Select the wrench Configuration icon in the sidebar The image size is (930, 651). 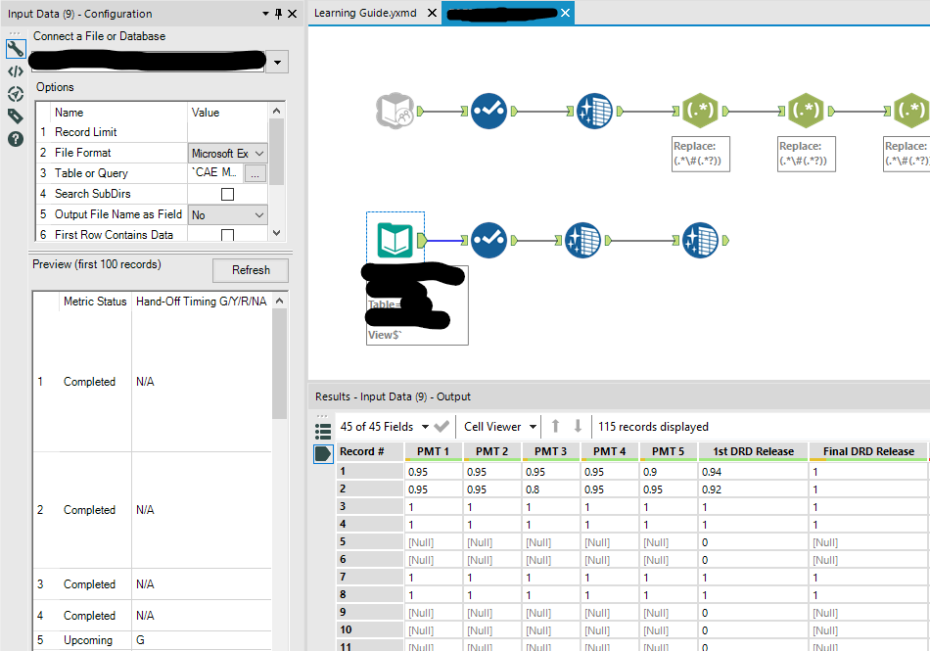pyautogui.click(x=15, y=47)
